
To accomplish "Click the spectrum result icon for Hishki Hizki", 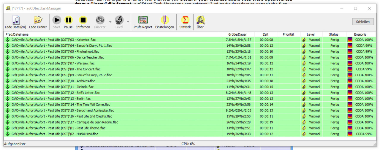I will 350,134.
